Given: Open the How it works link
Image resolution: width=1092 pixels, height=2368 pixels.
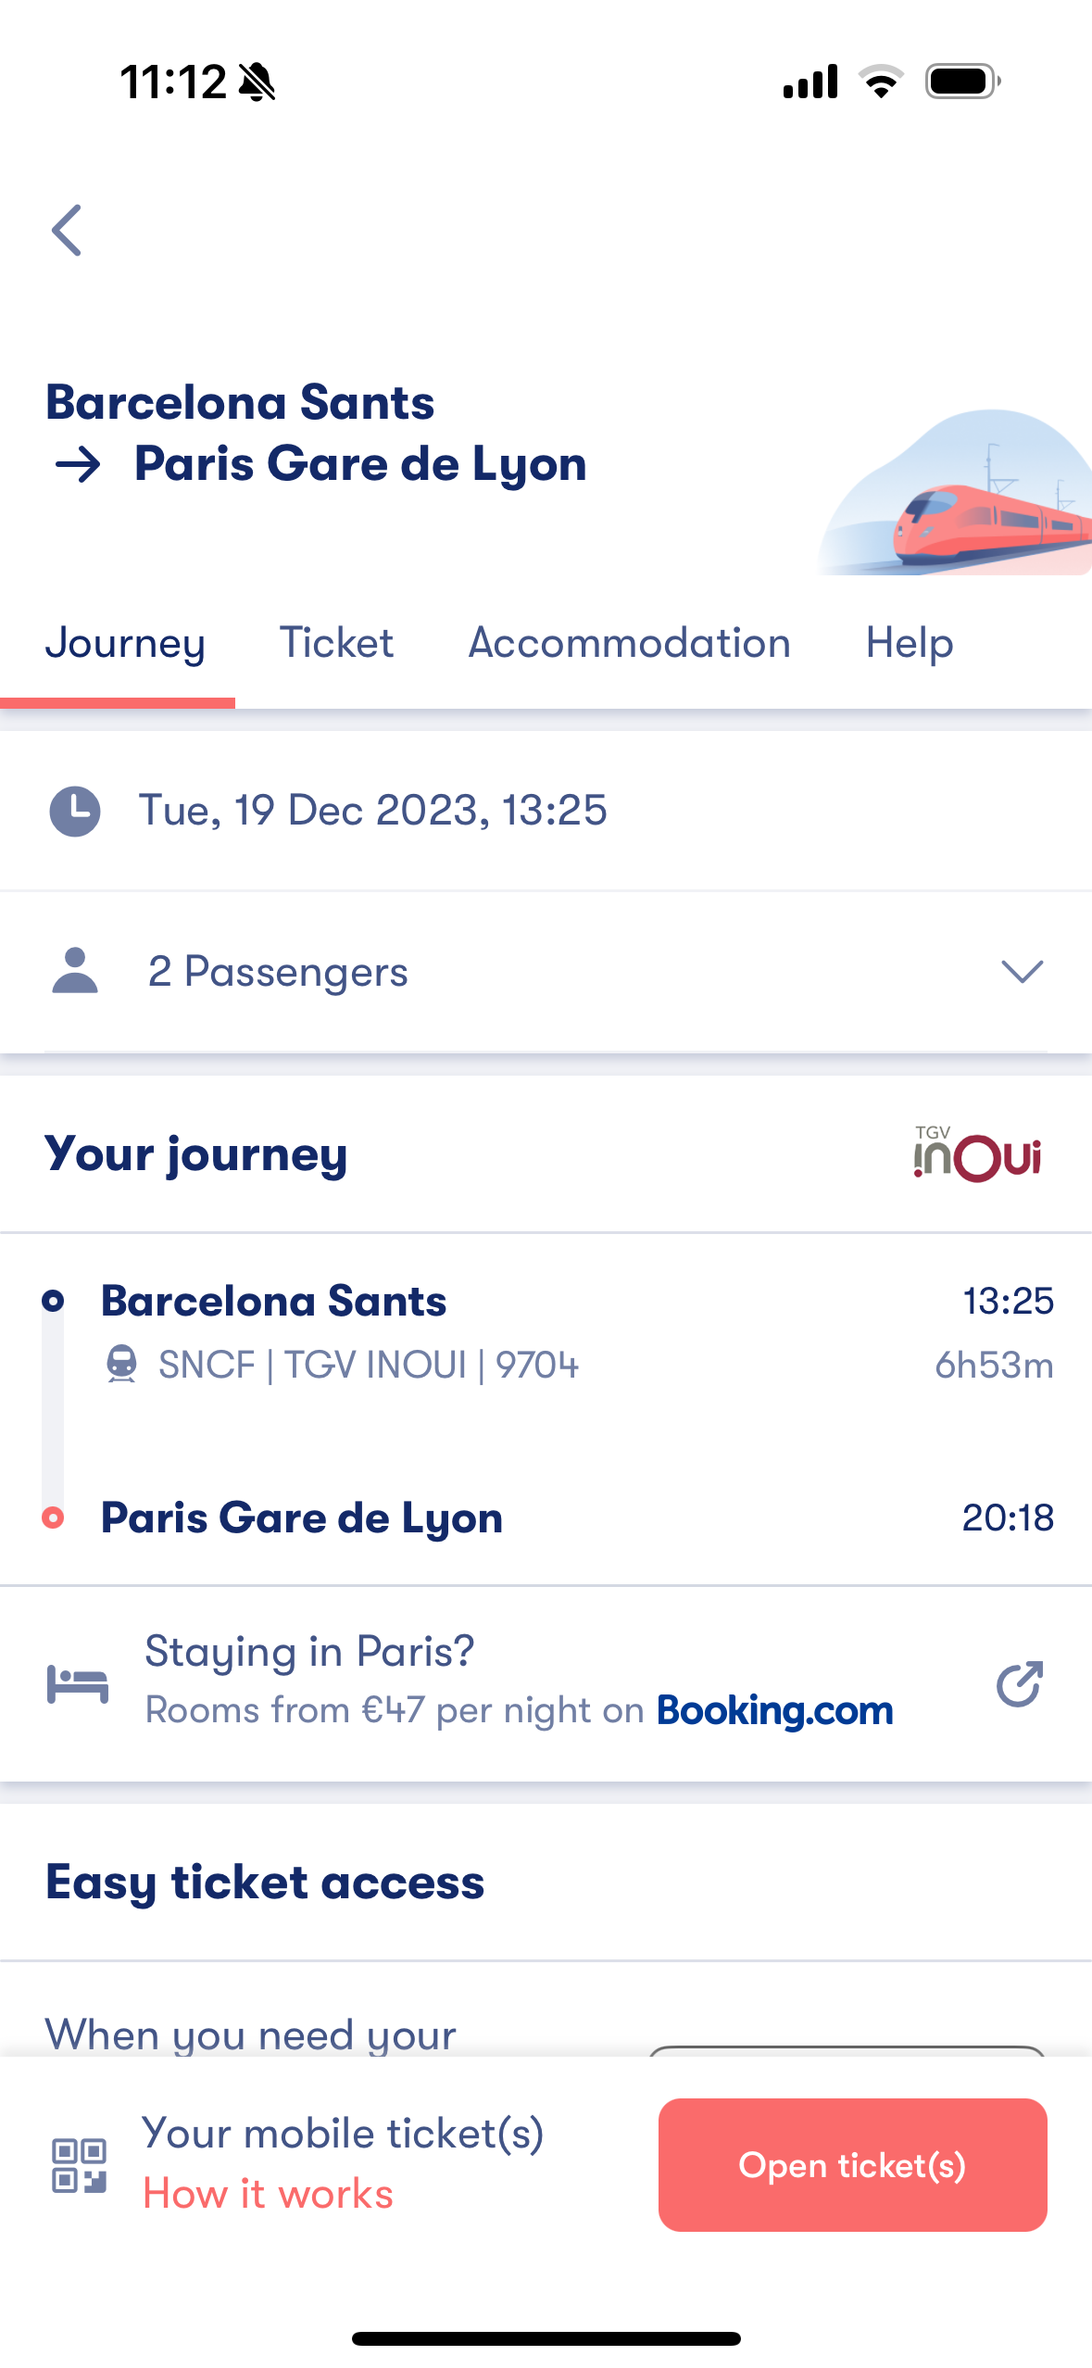Looking at the screenshot, I should [268, 2194].
